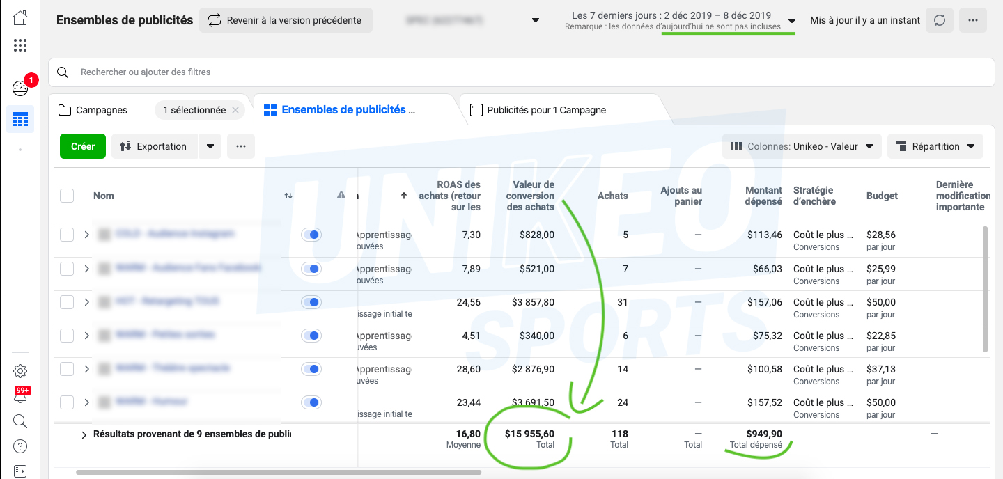Sort by 'Stratégie d'enchère' column header
Screen dimensions: 1003x479
(814, 196)
